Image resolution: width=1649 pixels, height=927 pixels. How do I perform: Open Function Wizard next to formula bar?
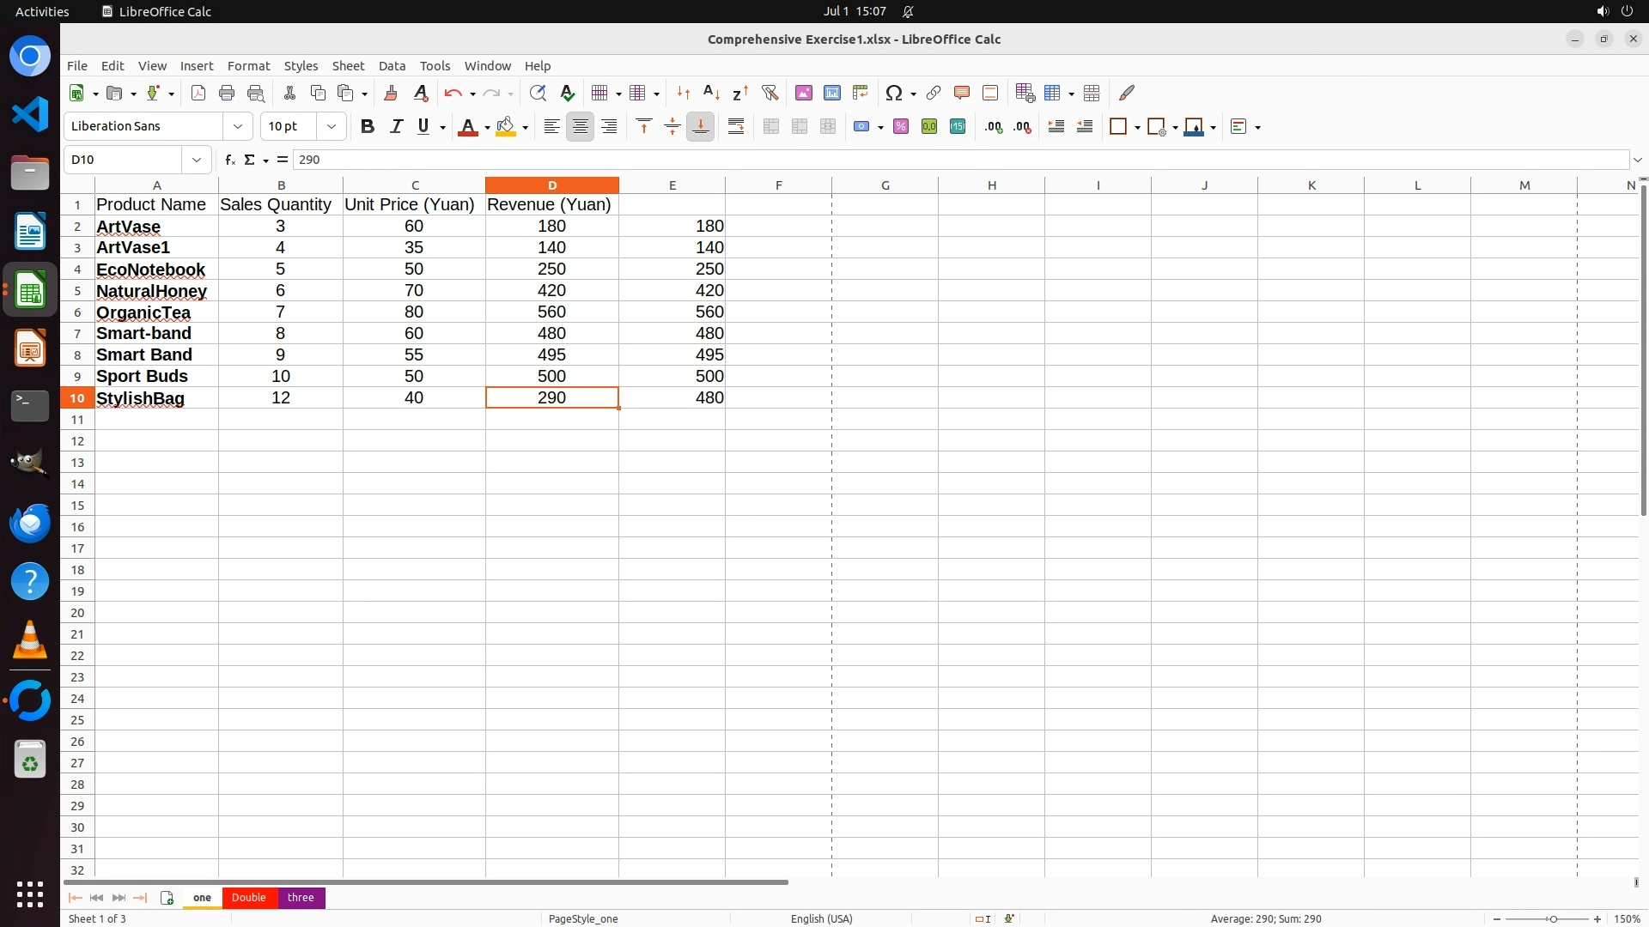(229, 160)
